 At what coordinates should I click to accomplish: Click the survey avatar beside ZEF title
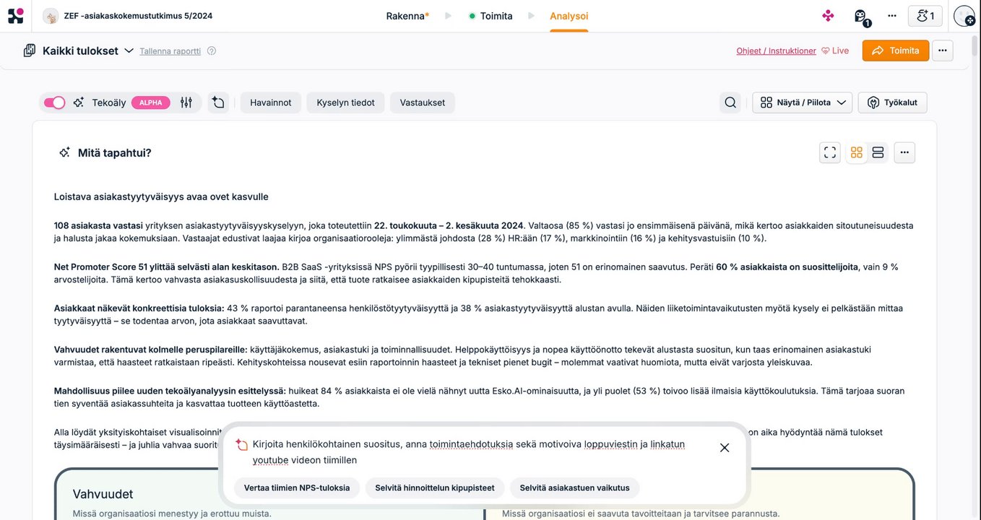tap(51, 16)
